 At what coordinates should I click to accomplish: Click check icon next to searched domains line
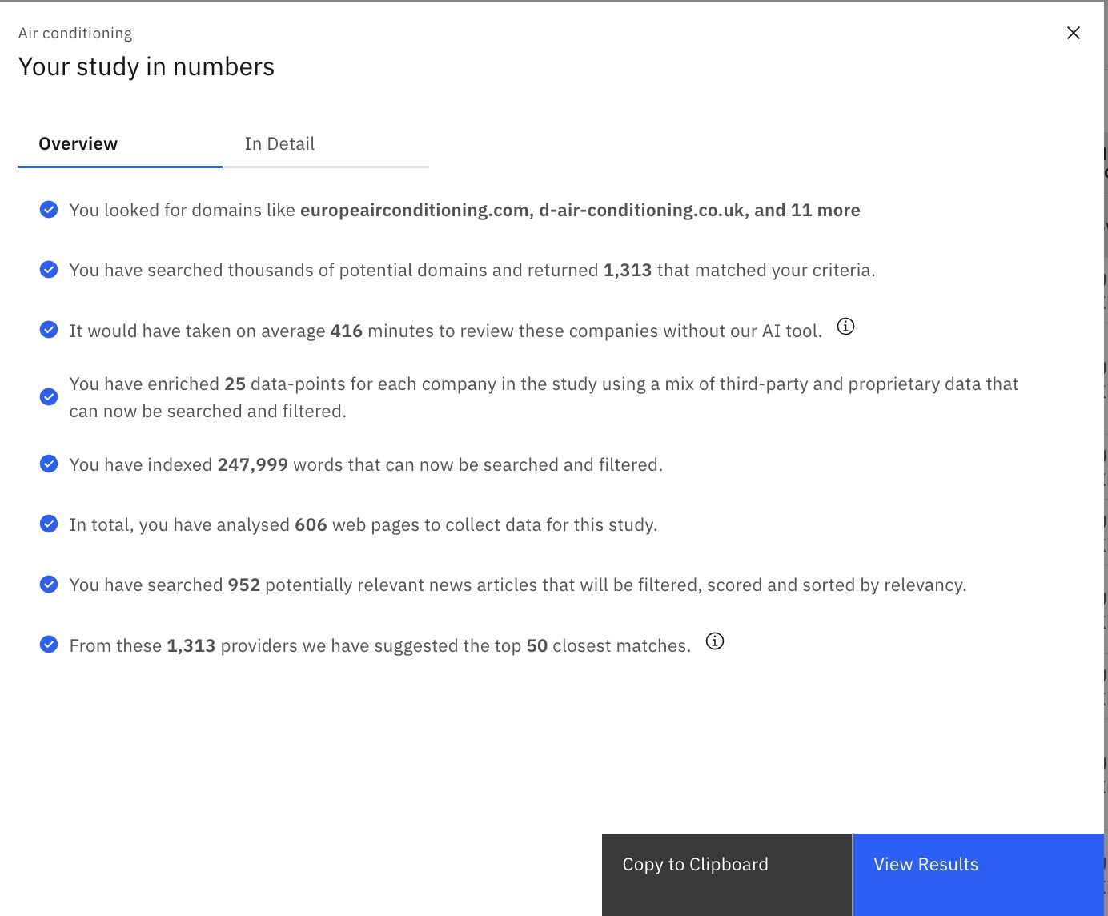pos(49,270)
